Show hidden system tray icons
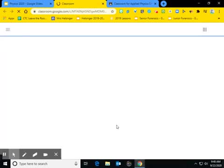This screenshot has width=224, height=168. pyautogui.click(x=196, y=164)
